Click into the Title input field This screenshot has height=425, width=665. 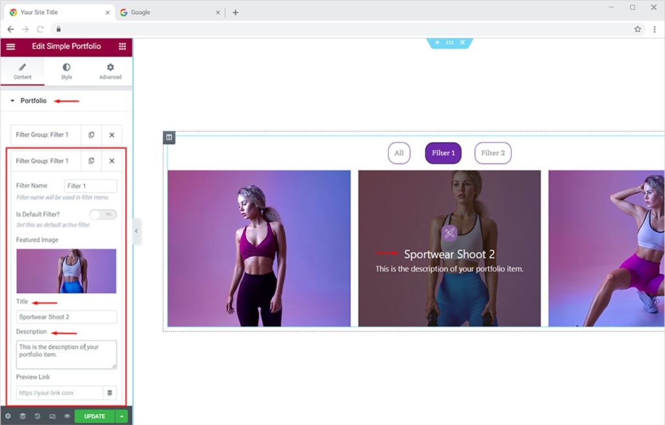coord(66,317)
